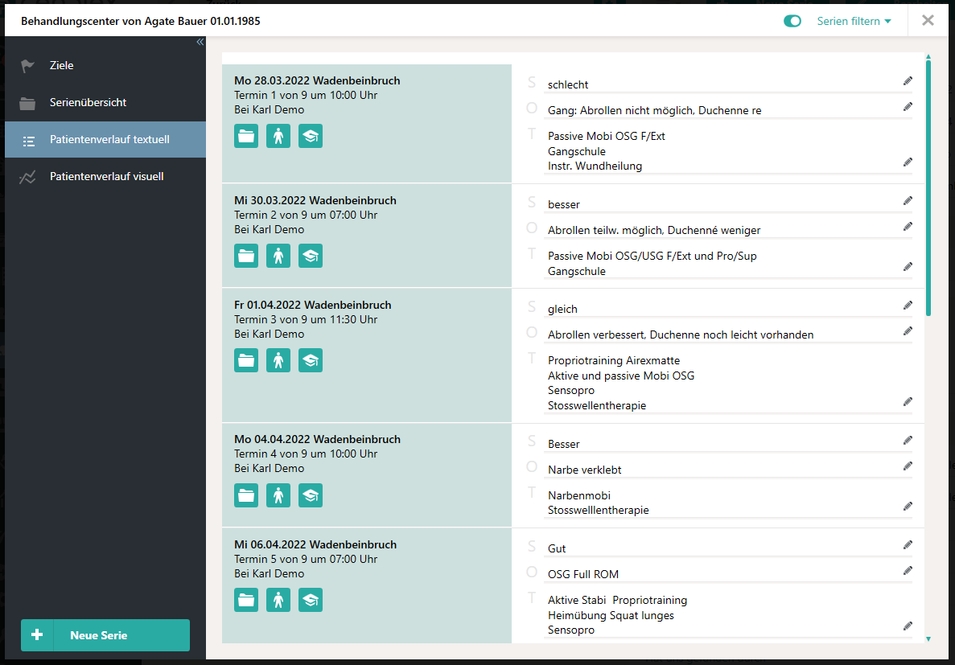Edit the 'schlecht' subjective entry pencil
The height and width of the screenshot is (665, 955).
tap(908, 81)
